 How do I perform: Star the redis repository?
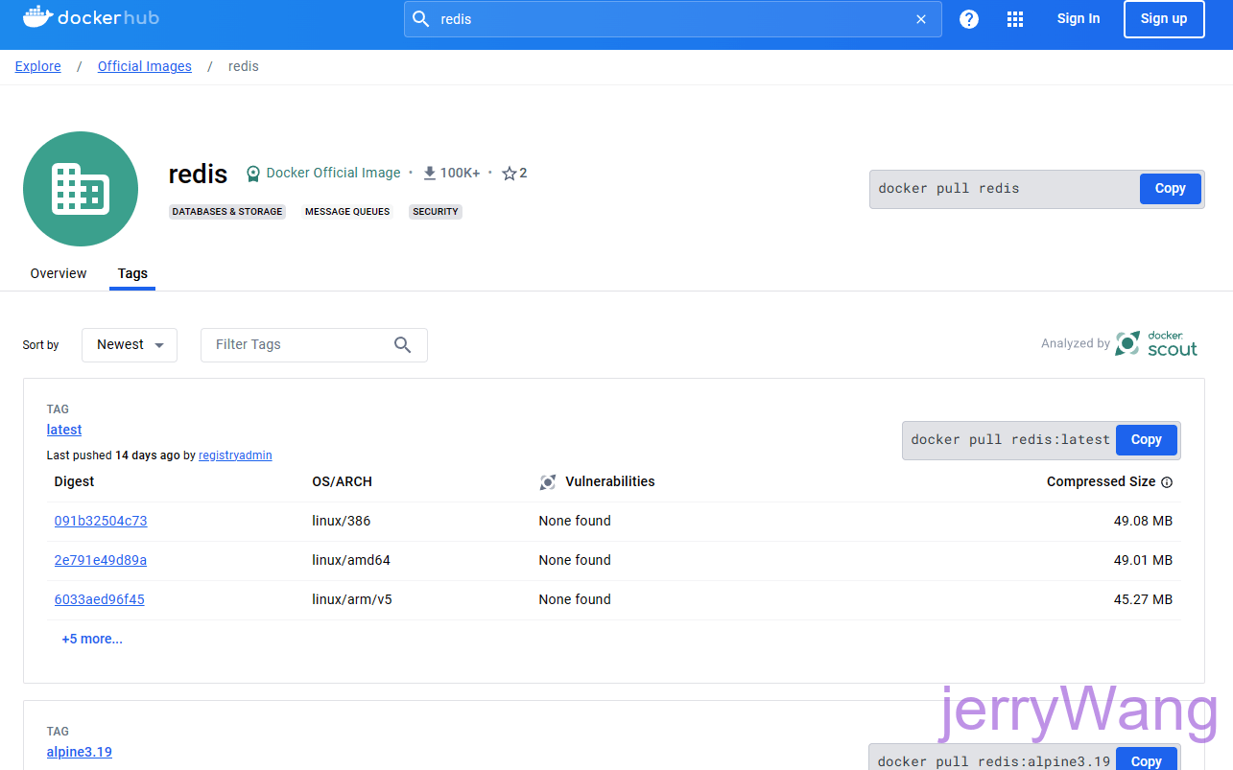(508, 173)
